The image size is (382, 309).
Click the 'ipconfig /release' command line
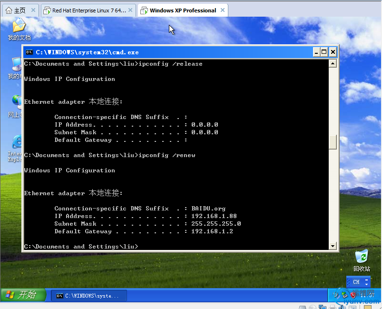[113, 64]
